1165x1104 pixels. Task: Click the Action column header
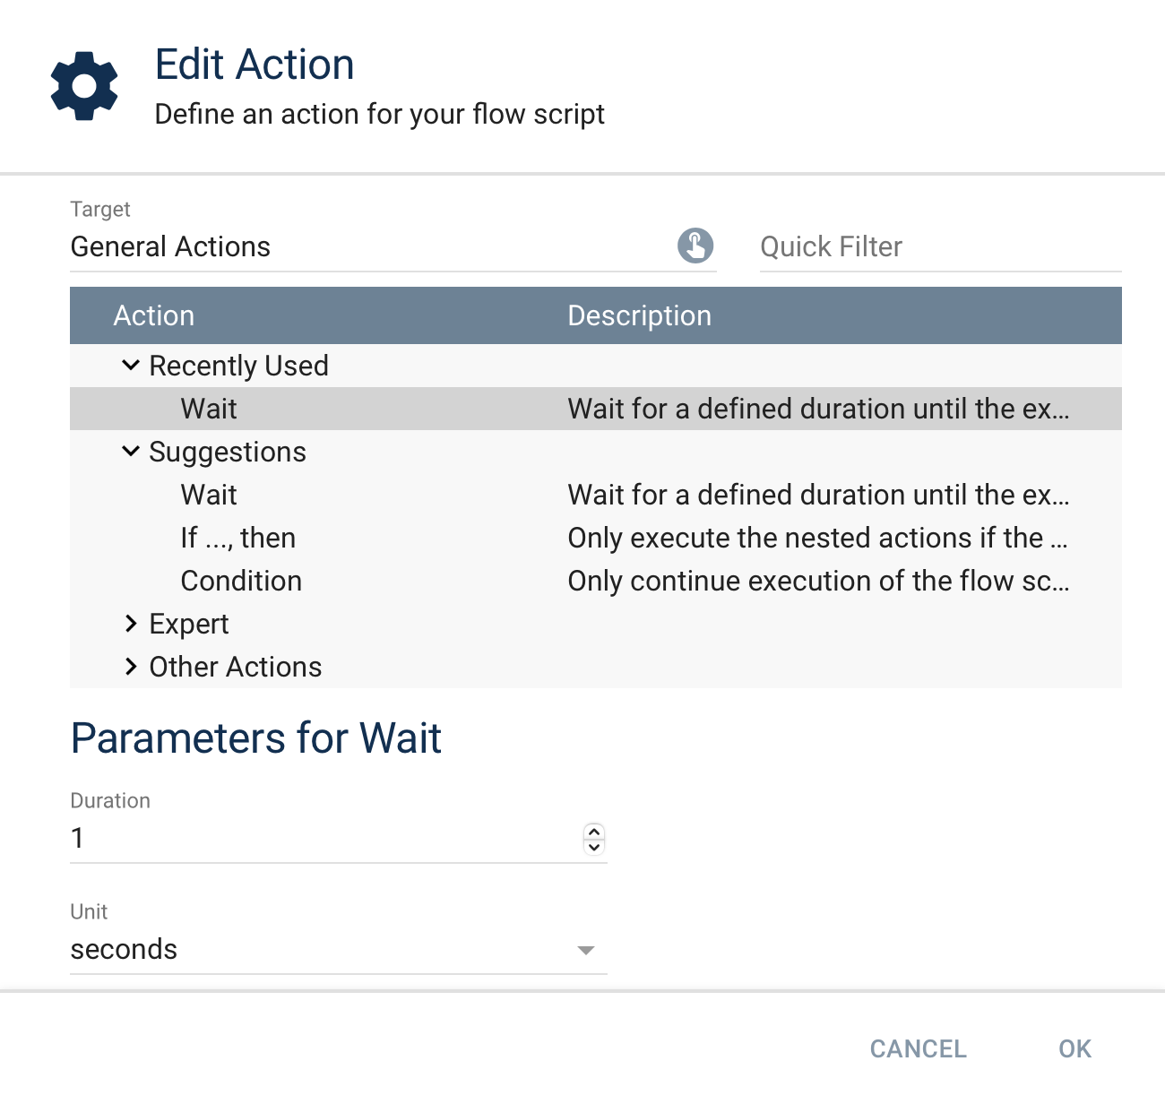coord(154,315)
